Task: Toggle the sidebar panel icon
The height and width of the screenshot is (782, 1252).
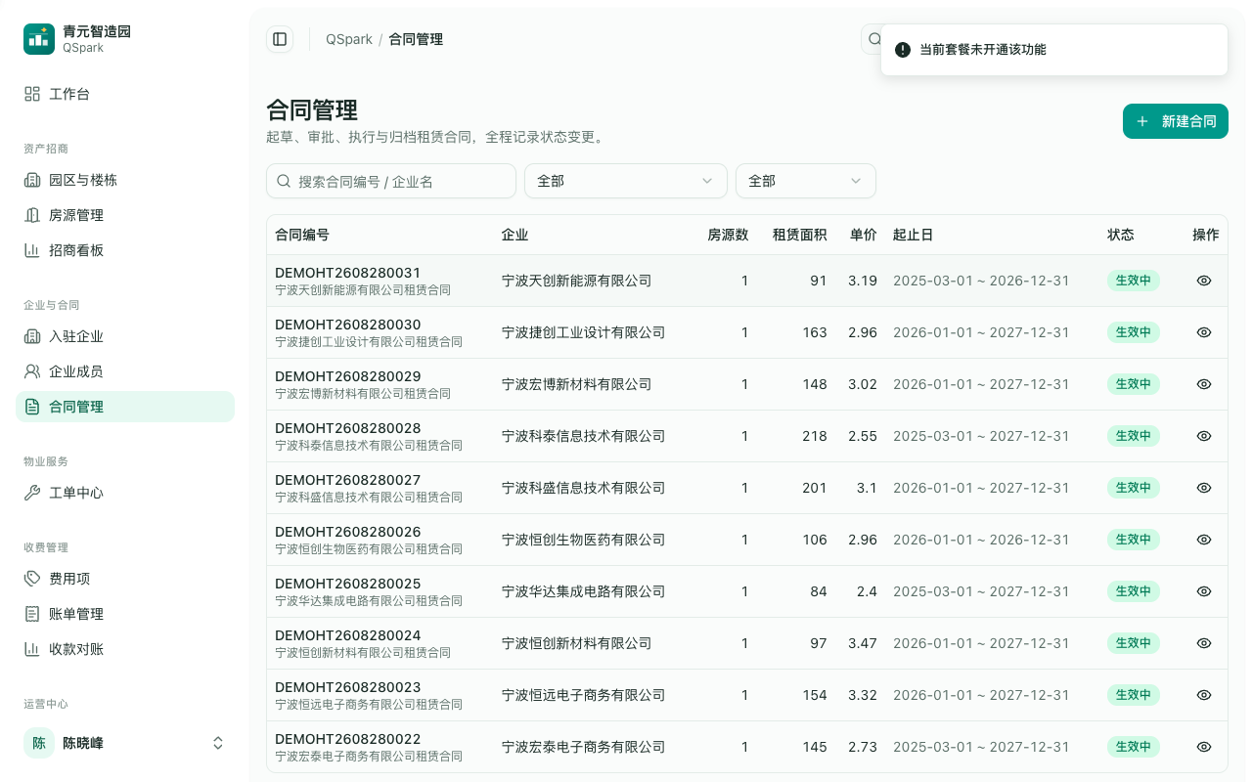Action: pos(280,39)
